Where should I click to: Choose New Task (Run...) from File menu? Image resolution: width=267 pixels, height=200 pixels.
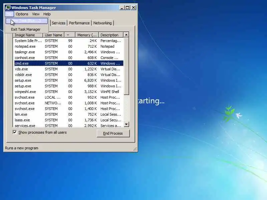(27, 21)
